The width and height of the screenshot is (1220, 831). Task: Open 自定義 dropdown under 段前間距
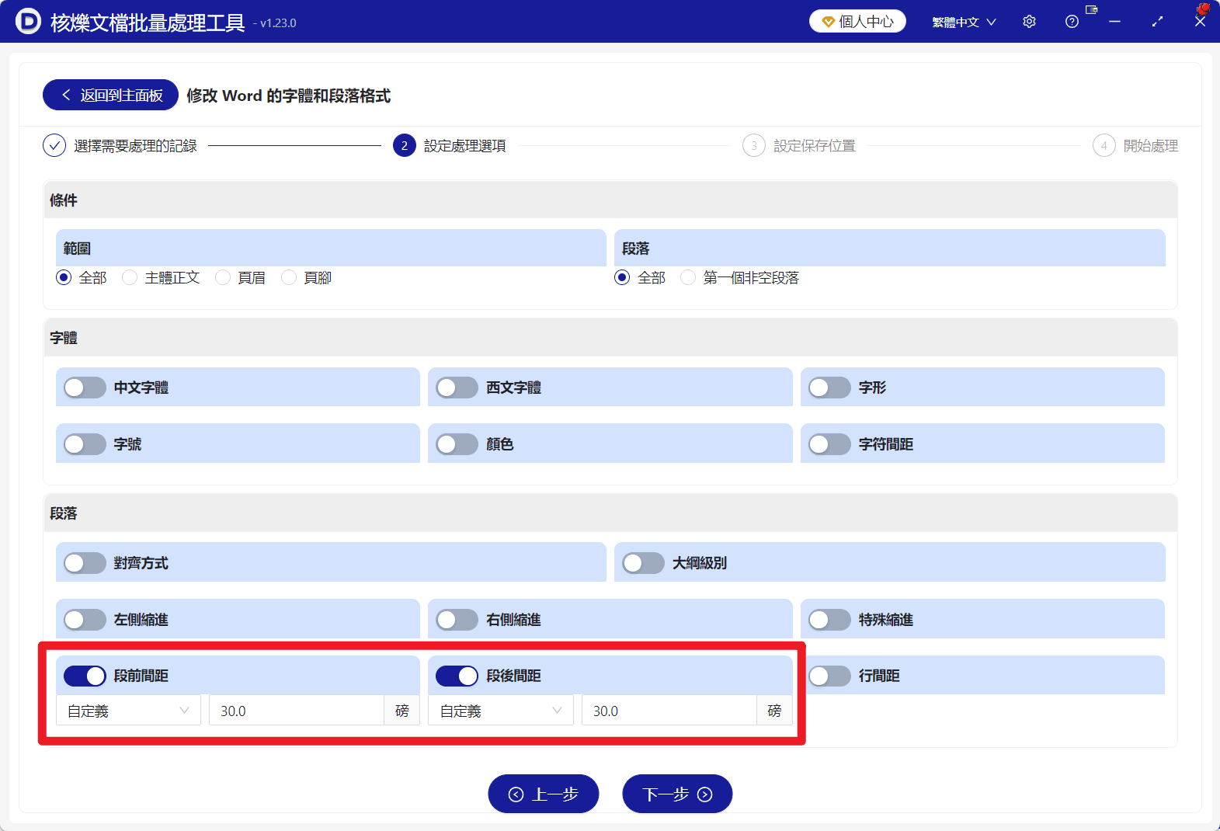coord(129,711)
